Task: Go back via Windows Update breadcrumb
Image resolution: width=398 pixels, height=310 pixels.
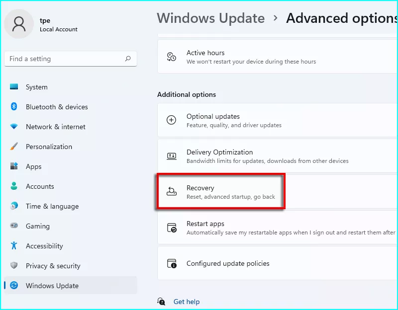Action: click(210, 18)
